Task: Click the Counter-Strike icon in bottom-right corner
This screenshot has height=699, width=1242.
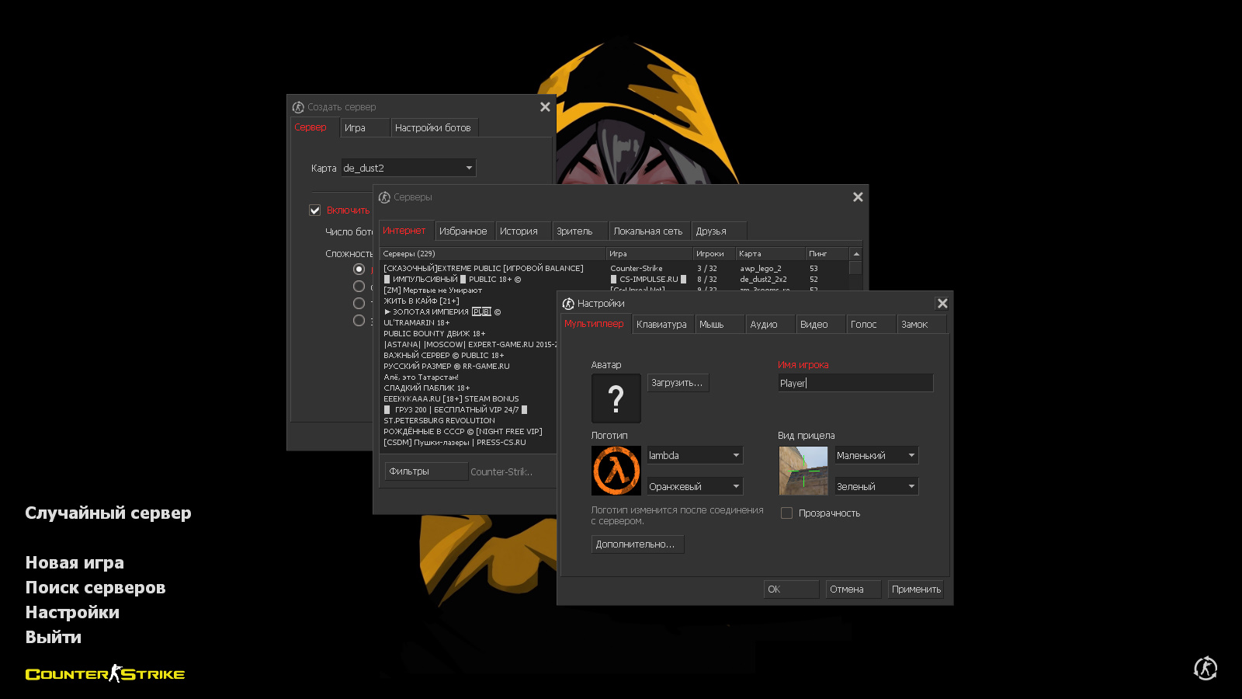Action: pyautogui.click(x=1205, y=668)
